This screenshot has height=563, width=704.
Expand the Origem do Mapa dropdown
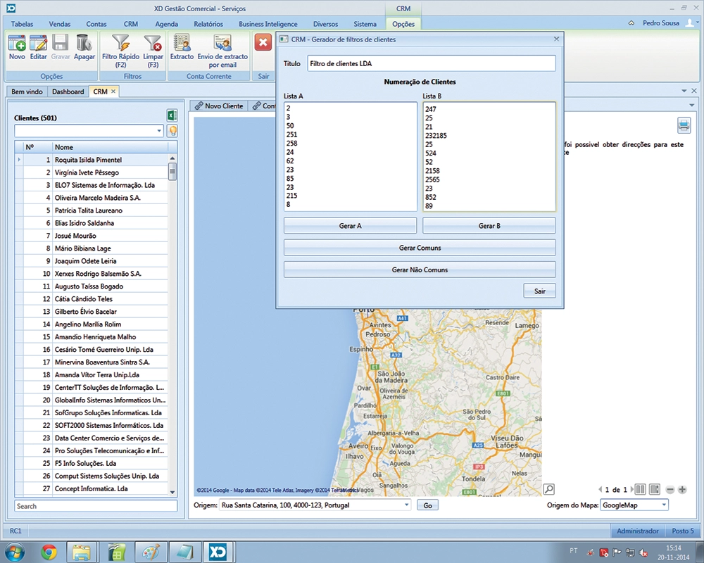pyautogui.click(x=663, y=505)
